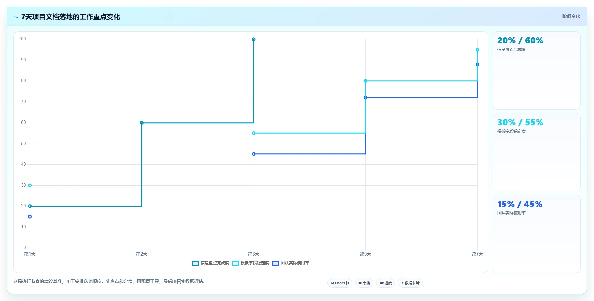Click the 第1天 axis label
This screenshot has height=301, width=594.
(30, 254)
